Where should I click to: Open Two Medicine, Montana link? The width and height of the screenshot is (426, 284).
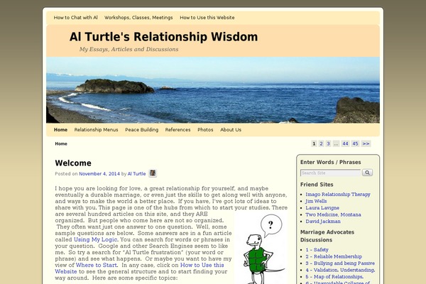coord(334,214)
